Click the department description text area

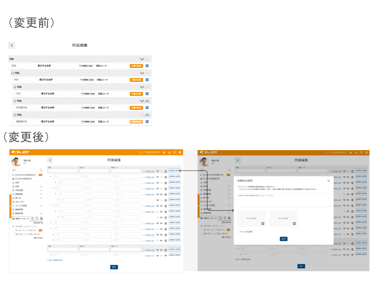[x=283, y=200]
